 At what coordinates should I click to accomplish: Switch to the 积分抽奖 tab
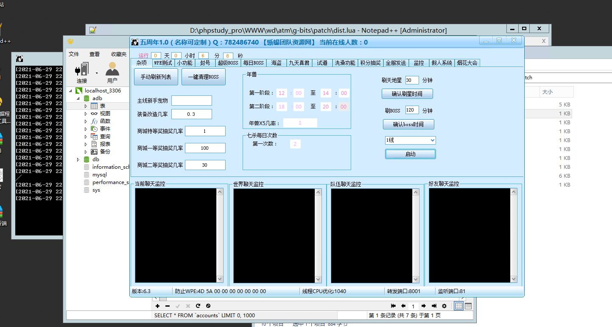coord(370,63)
